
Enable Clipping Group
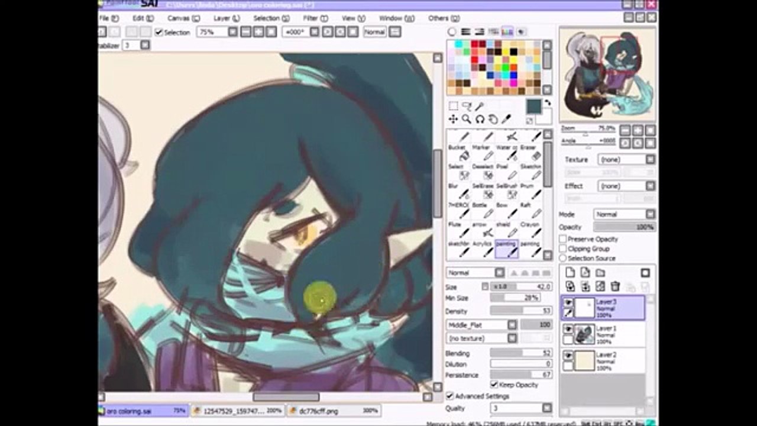(x=563, y=248)
